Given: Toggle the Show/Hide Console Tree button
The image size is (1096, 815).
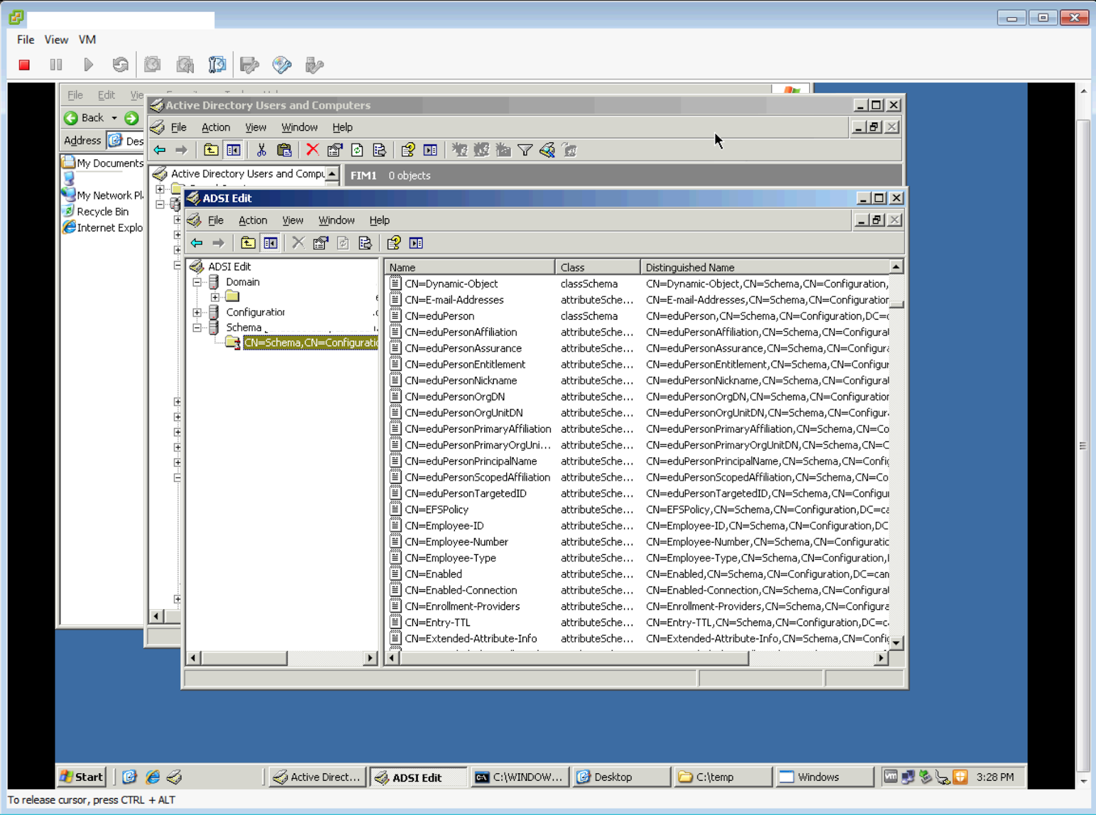Looking at the screenshot, I should click(271, 243).
